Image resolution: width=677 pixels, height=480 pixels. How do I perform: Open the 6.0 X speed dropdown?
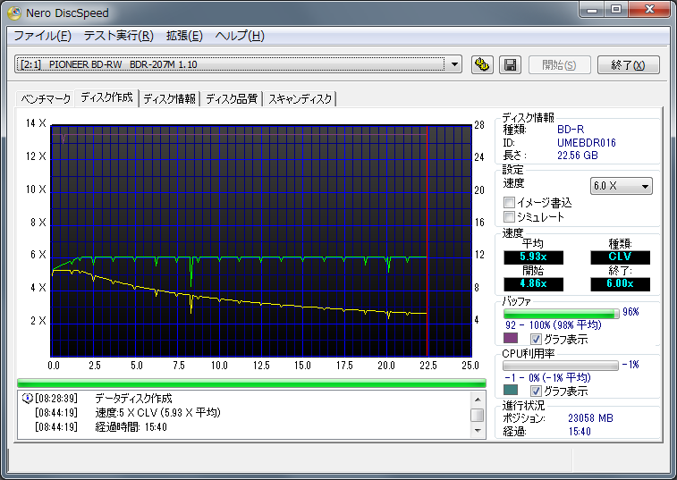[x=621, y=186]
